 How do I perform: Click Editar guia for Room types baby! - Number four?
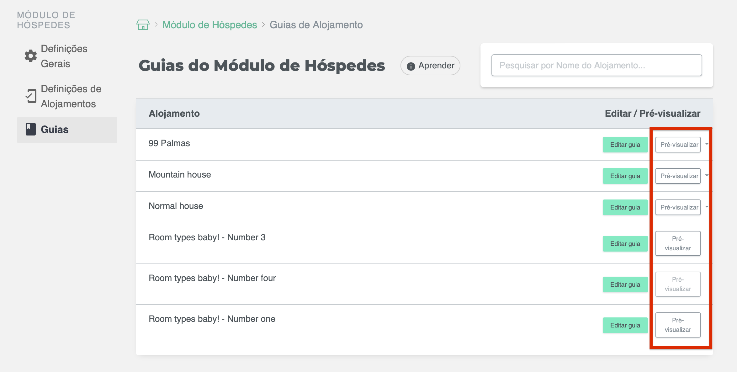[x=625, y=284]
